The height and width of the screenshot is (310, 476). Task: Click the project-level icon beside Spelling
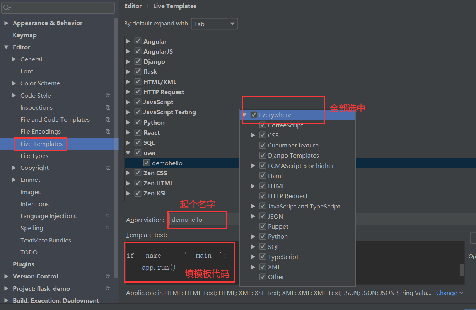pos(108,228)
